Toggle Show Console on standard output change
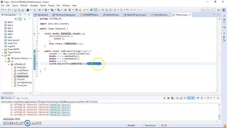 [189, 98]
